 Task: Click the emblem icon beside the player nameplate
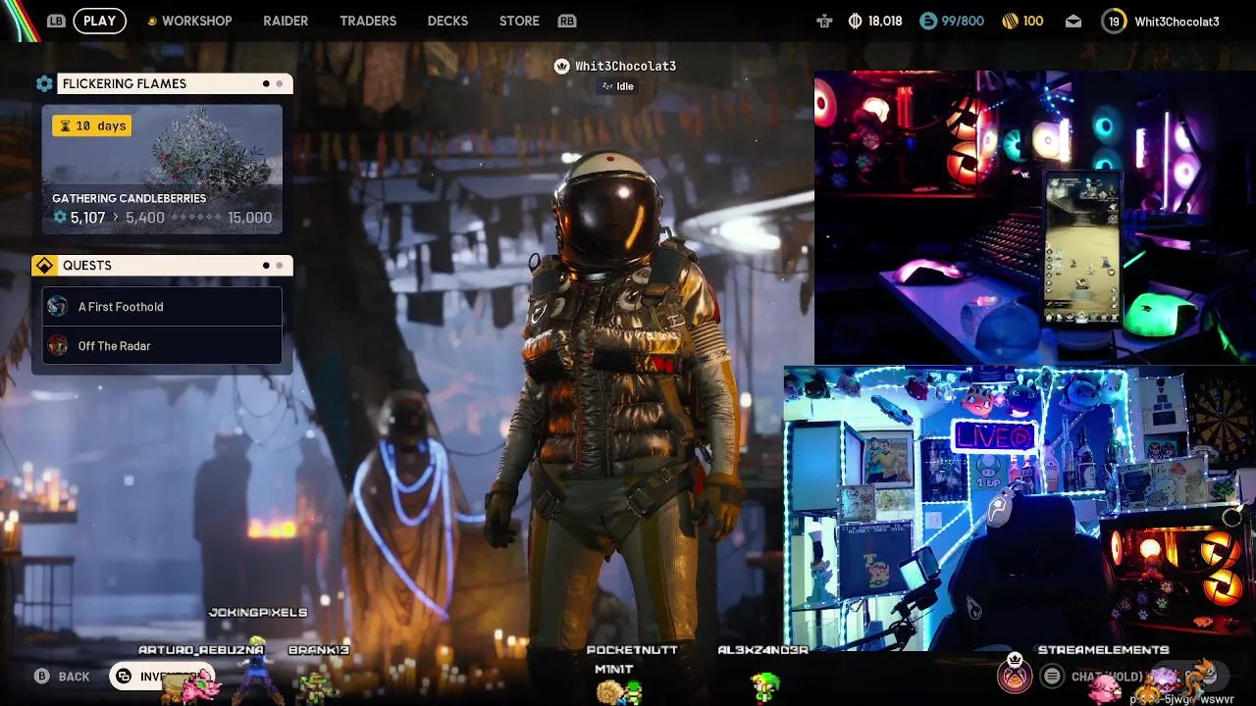(x=561, y=66)
